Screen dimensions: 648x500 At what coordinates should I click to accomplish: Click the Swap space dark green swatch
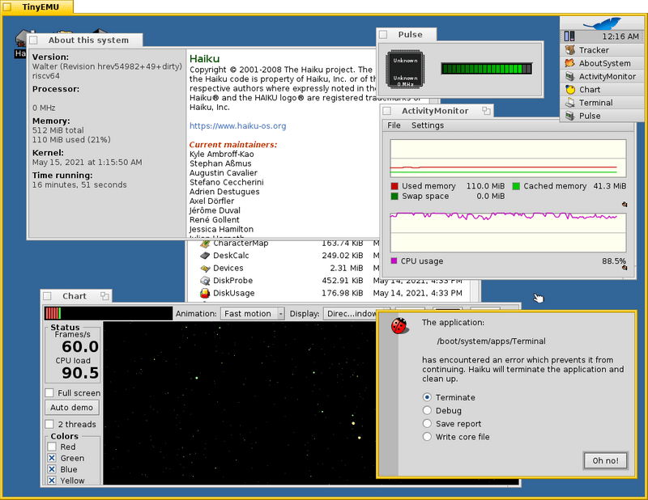394,196
